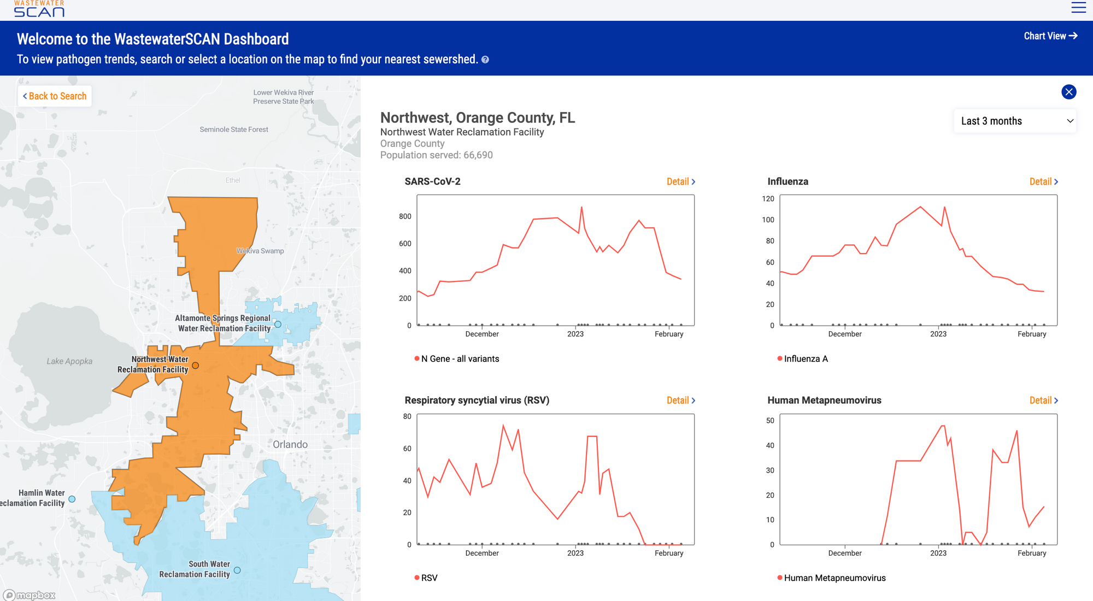Viewport: 1093px width, 601px height.
Task: Select Altamonte Springs facility map marker
Action: [x=278, y=325]
